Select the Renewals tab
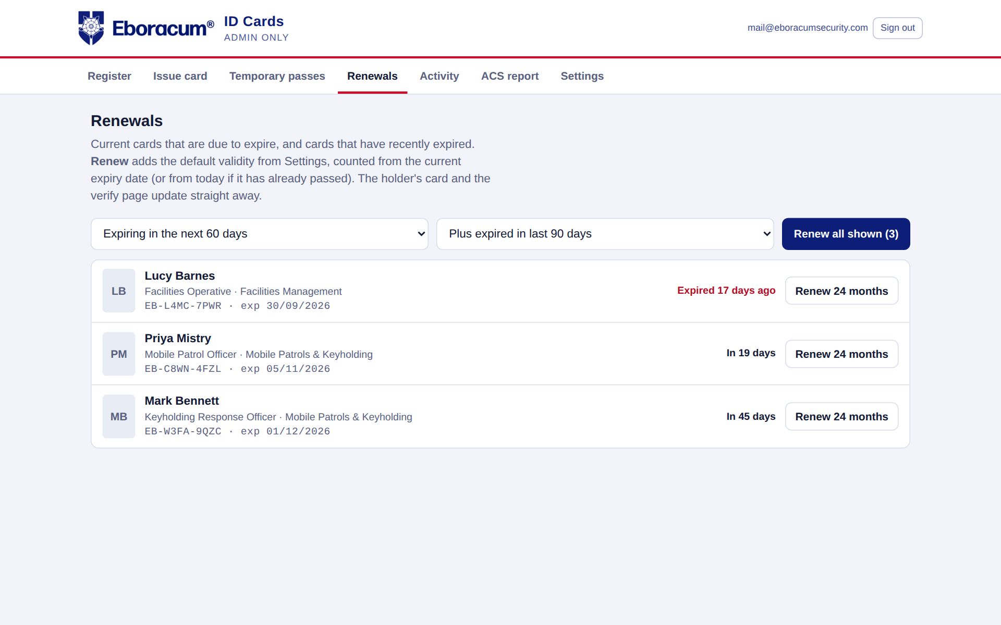 tap(372, 76)
